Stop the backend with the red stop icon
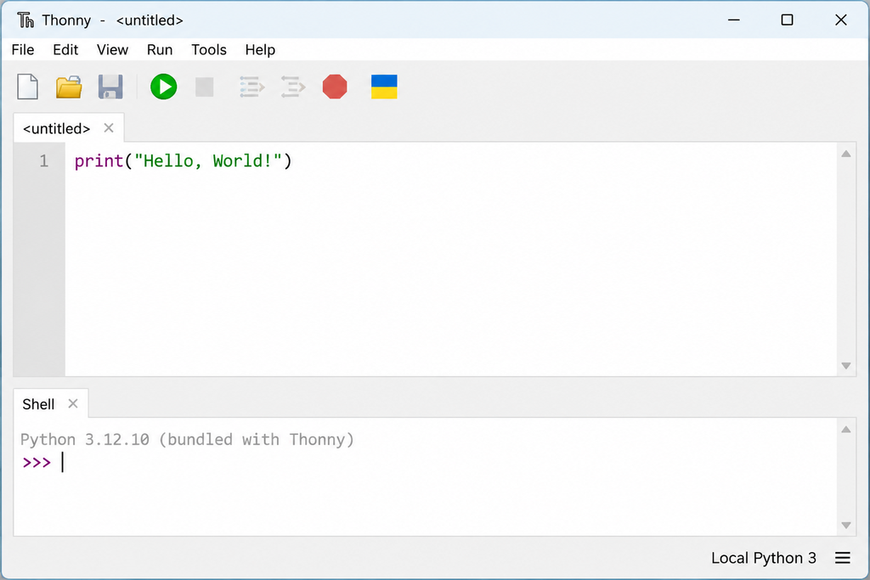The width and height of the screenshot is (870, 580). 335,87
